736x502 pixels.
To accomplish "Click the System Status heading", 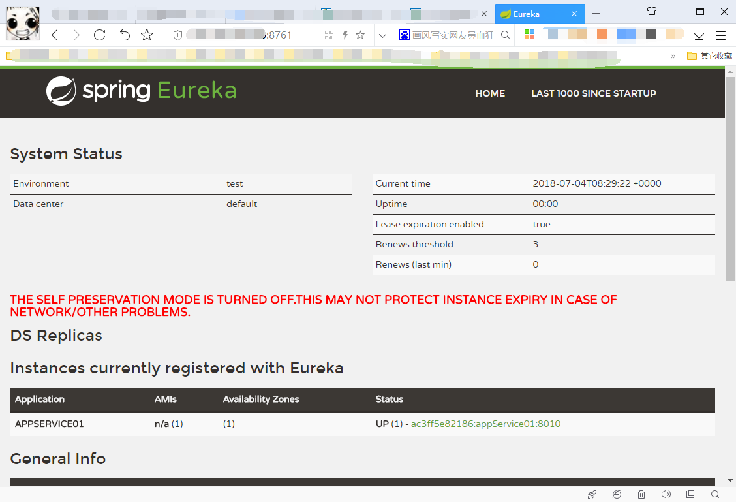I will pyautogui.click(x=66, y=154).
